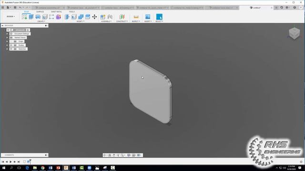Screen dimensions: 305x171
Task: Select the Revolve tool icon
Action: click(38, 17)
